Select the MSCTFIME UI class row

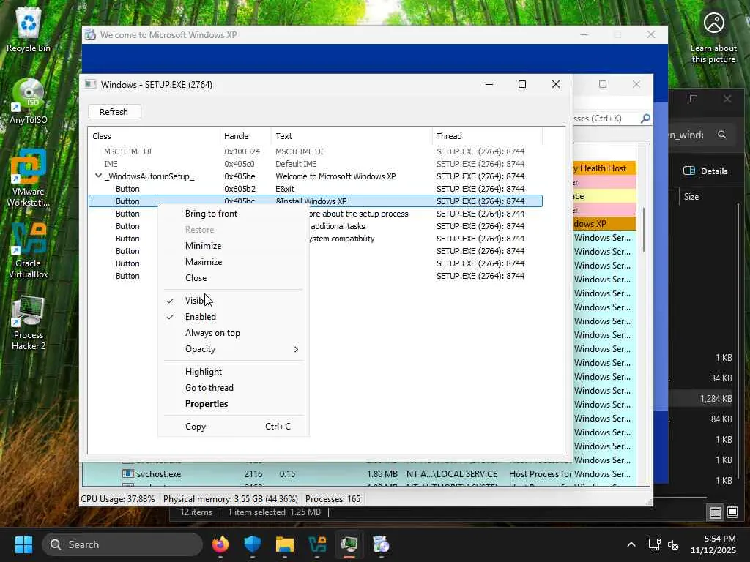[x=315, y=151]
